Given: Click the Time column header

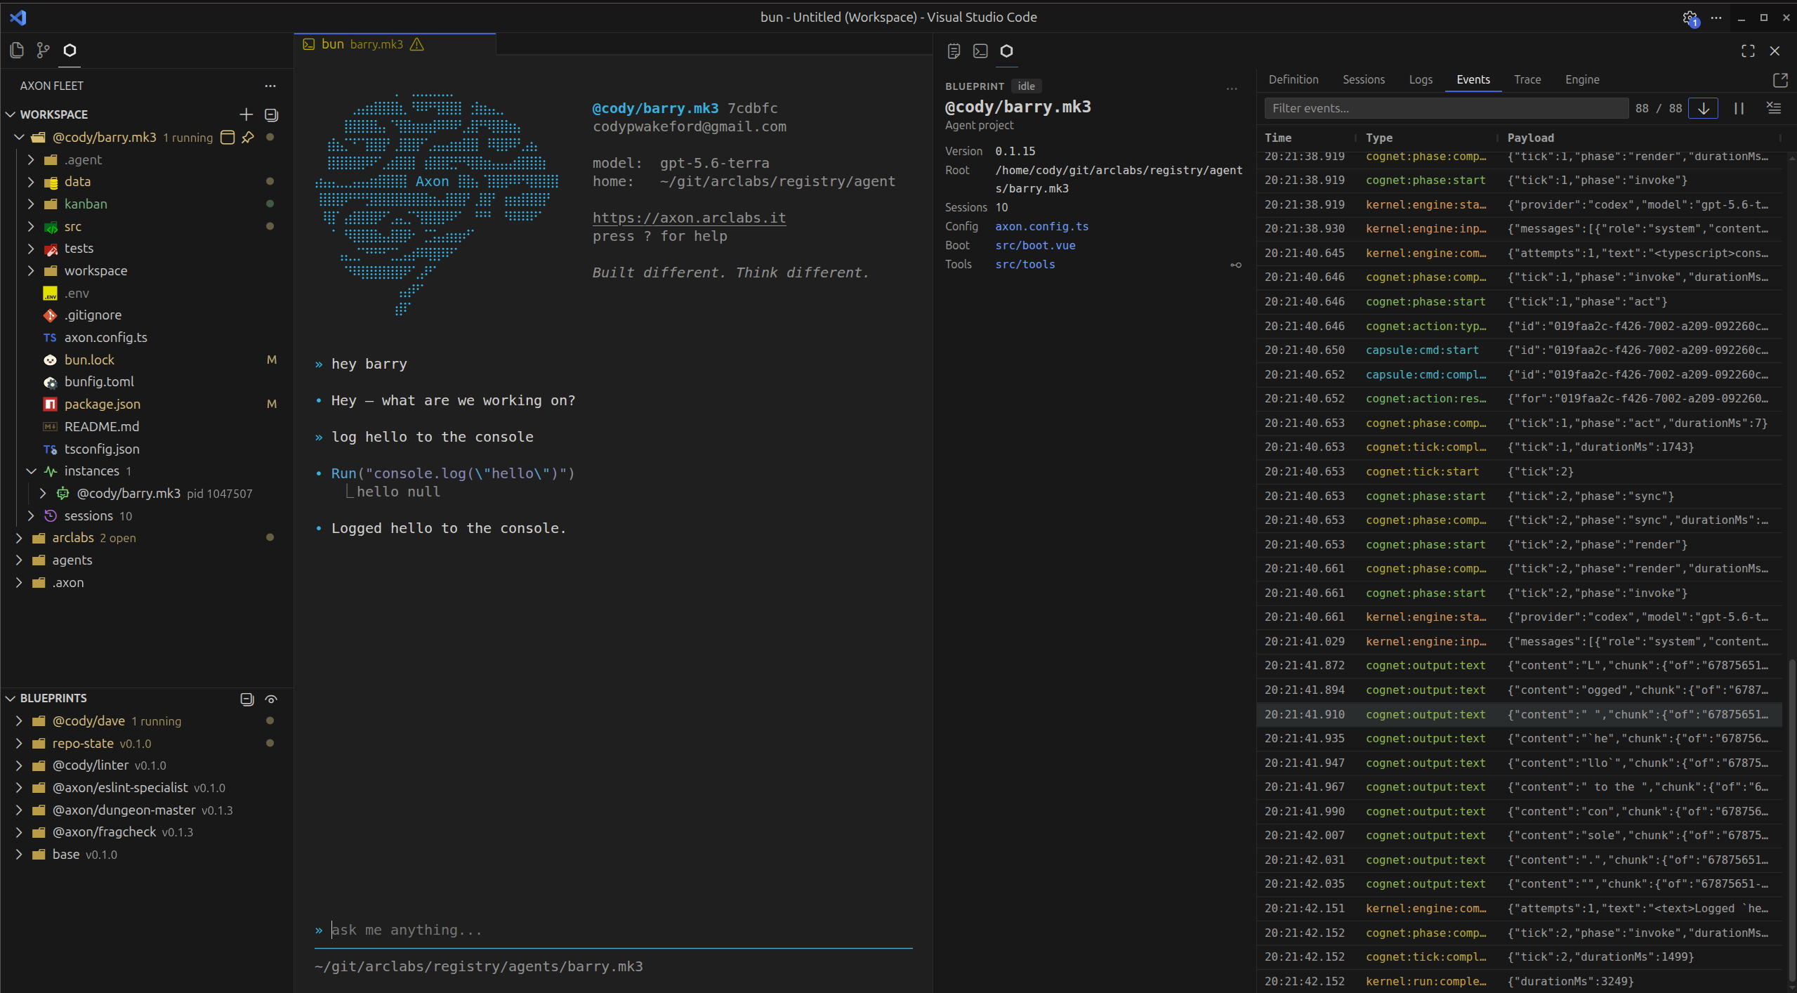Looking at the screenshot, I should tap(1278, 138).
